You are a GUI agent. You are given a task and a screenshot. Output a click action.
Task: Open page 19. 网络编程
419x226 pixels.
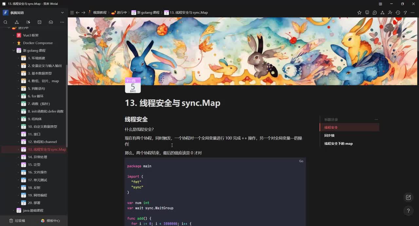(x=38, y=195)
